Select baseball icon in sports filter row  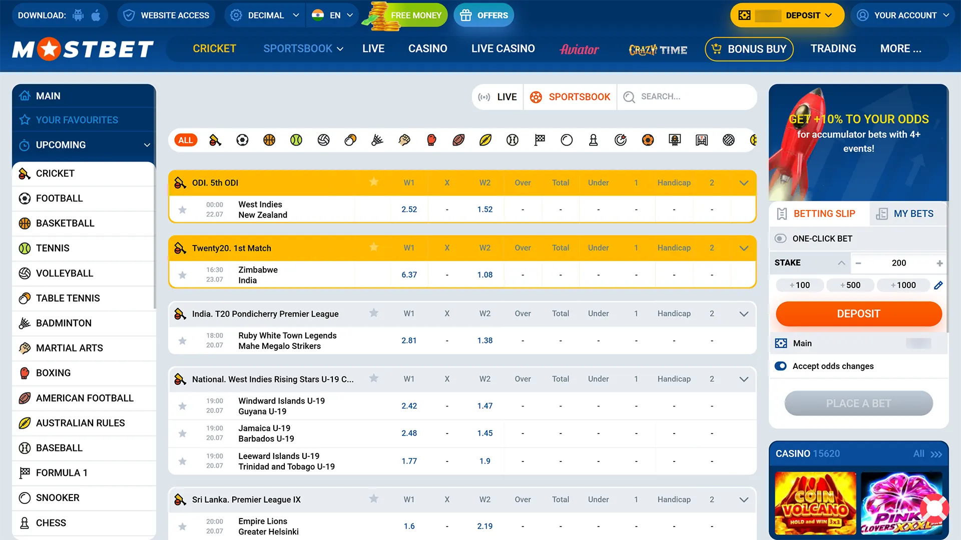tap(513, 140)
